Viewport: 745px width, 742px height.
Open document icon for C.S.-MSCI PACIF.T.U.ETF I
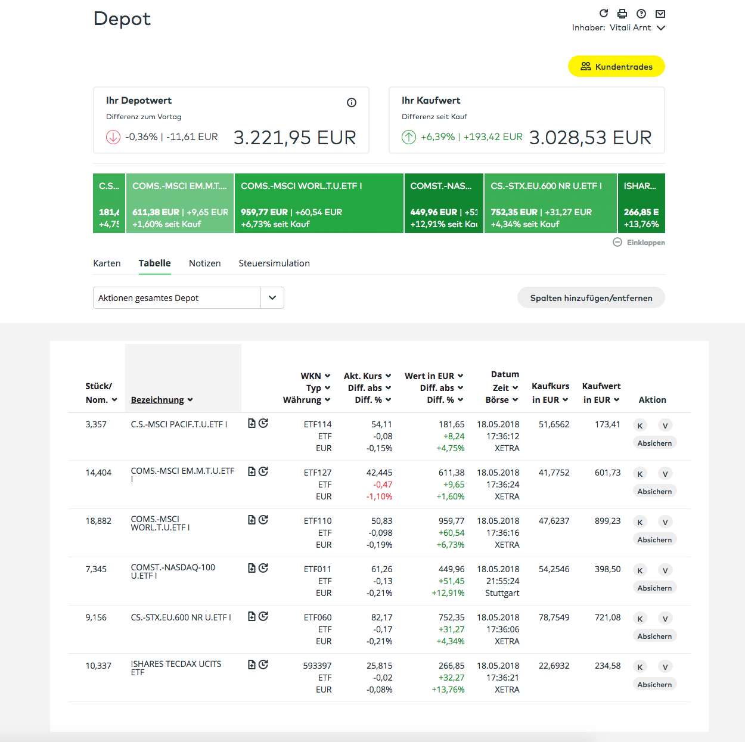[252, 423]
